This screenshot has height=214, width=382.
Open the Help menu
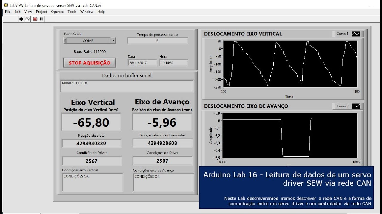[x=101, y=12]
